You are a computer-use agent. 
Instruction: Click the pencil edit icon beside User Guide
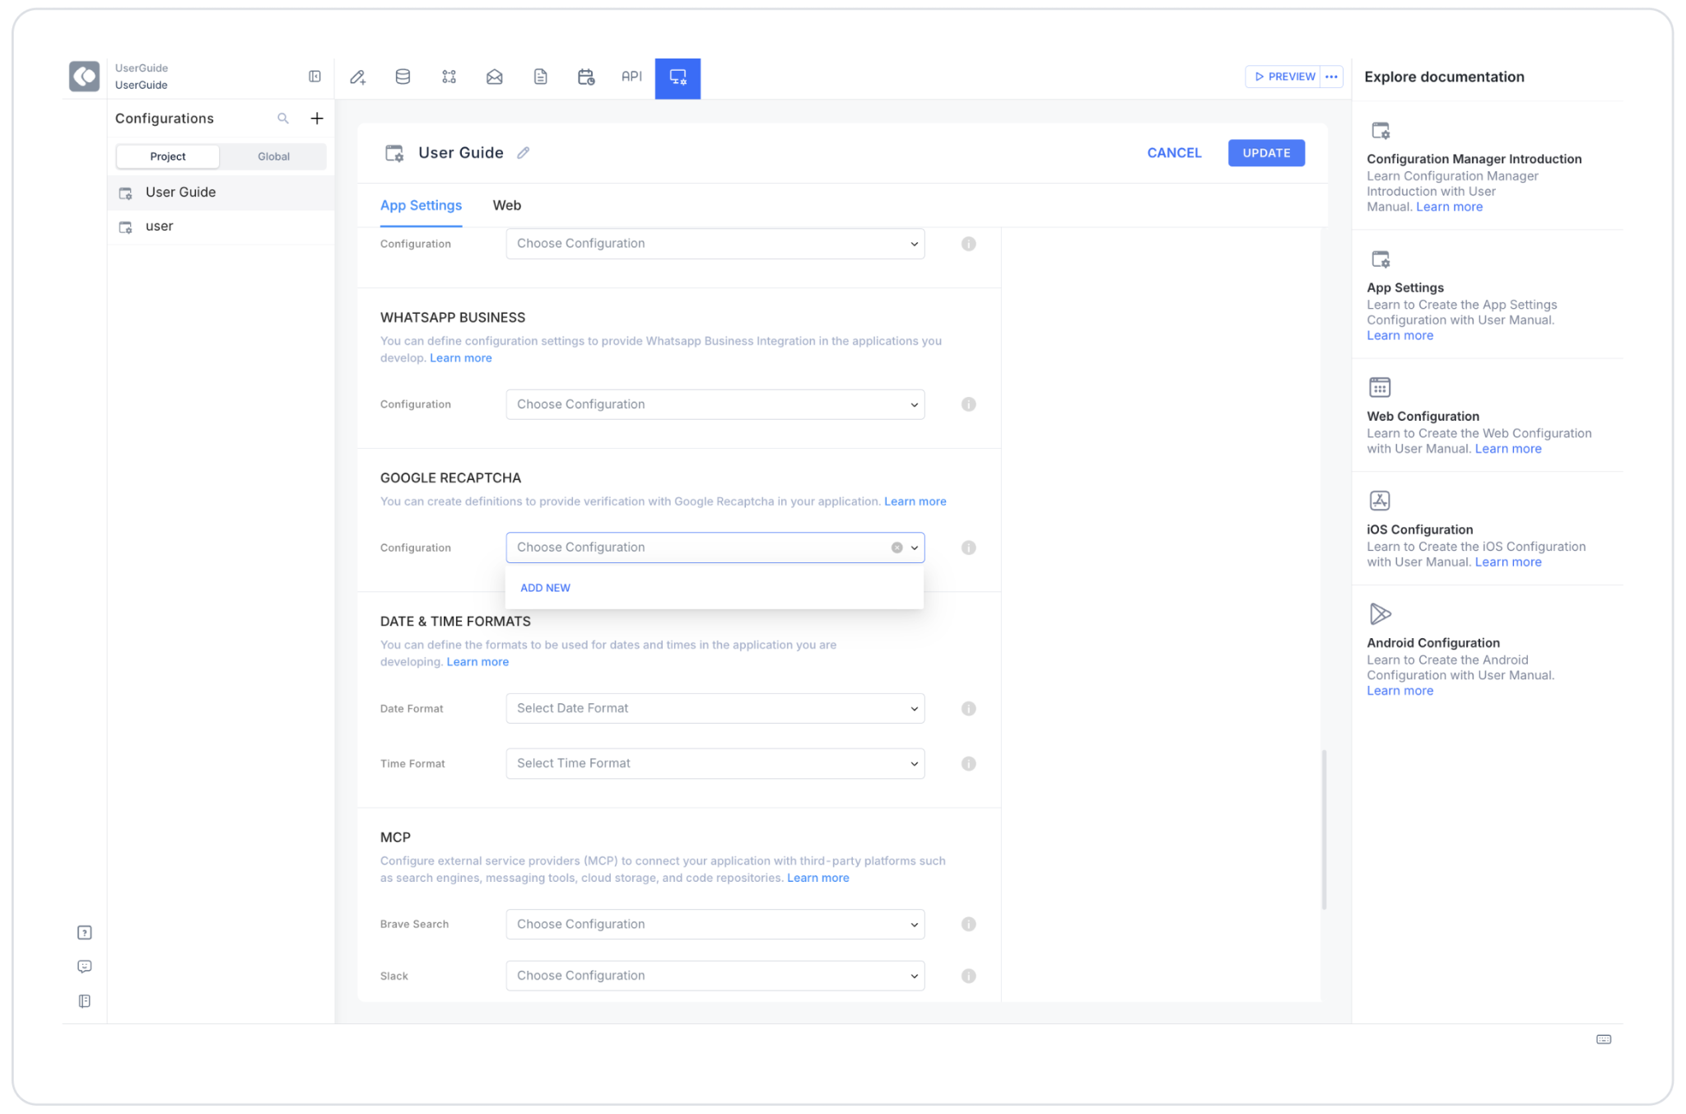[524, 153]
